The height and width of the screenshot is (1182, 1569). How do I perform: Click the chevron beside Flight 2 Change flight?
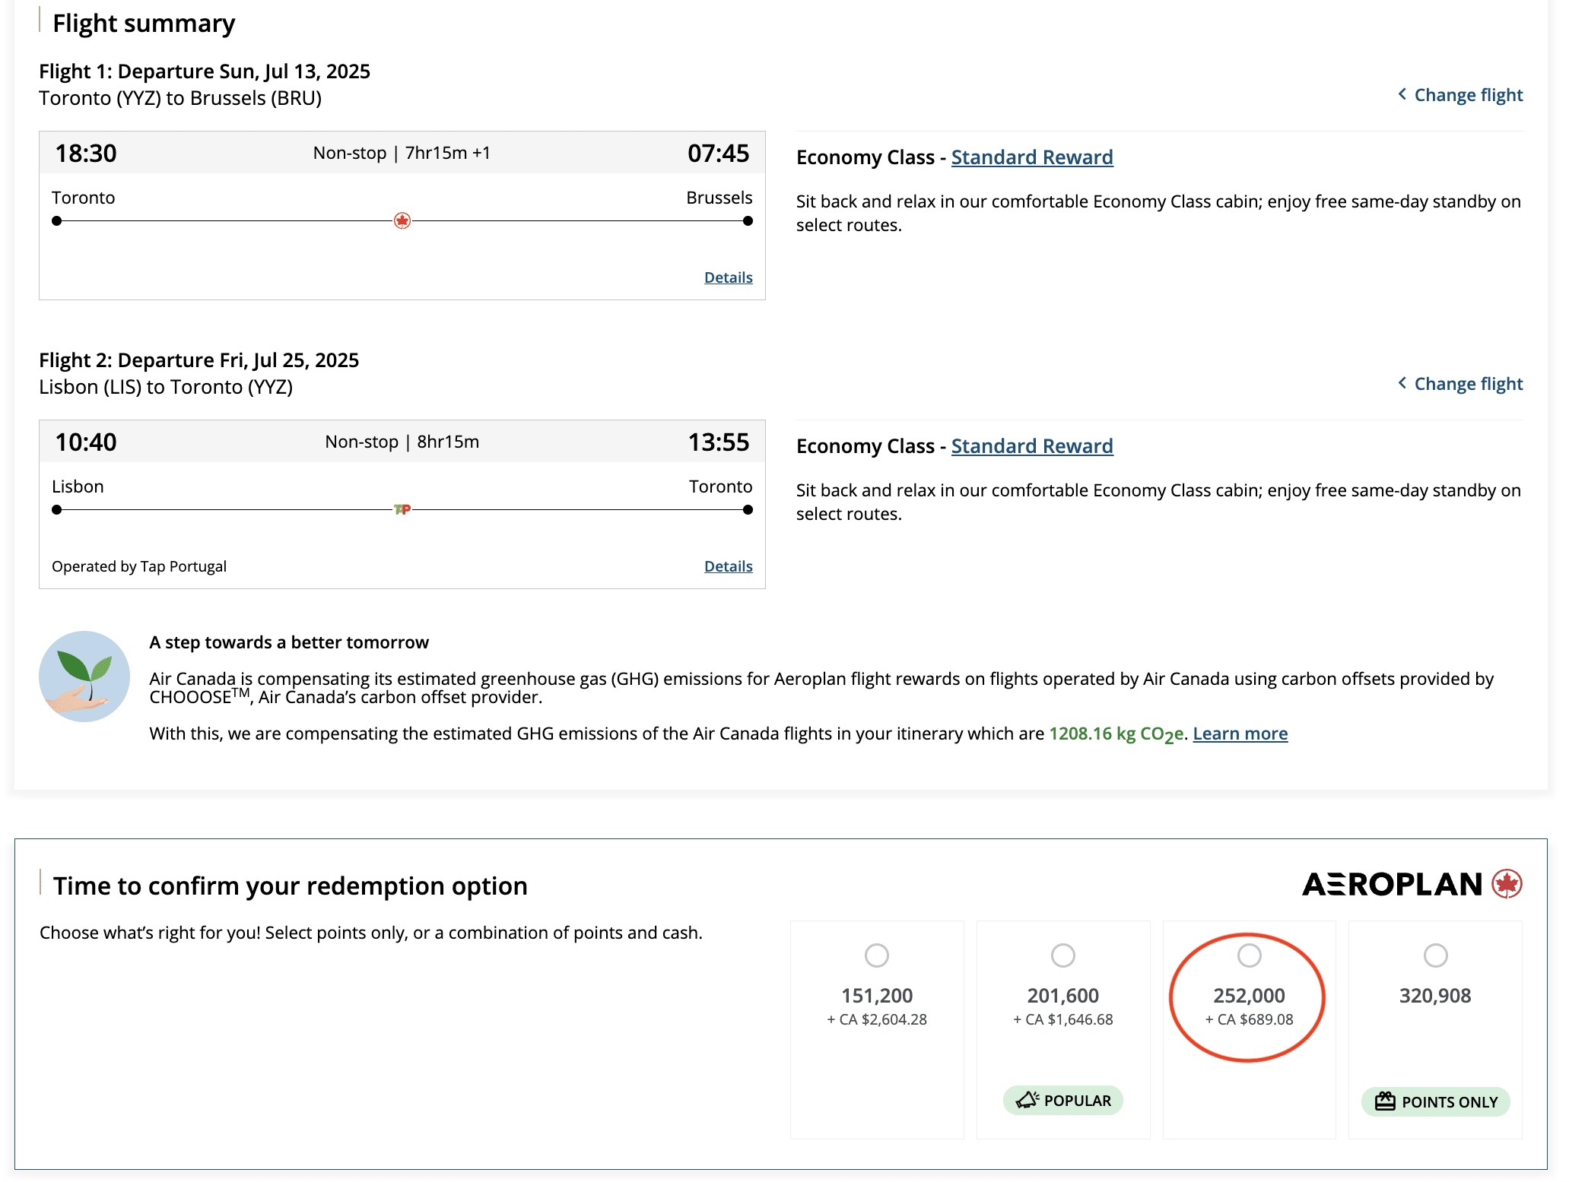pyautogui.click(x=1402, y=383)
